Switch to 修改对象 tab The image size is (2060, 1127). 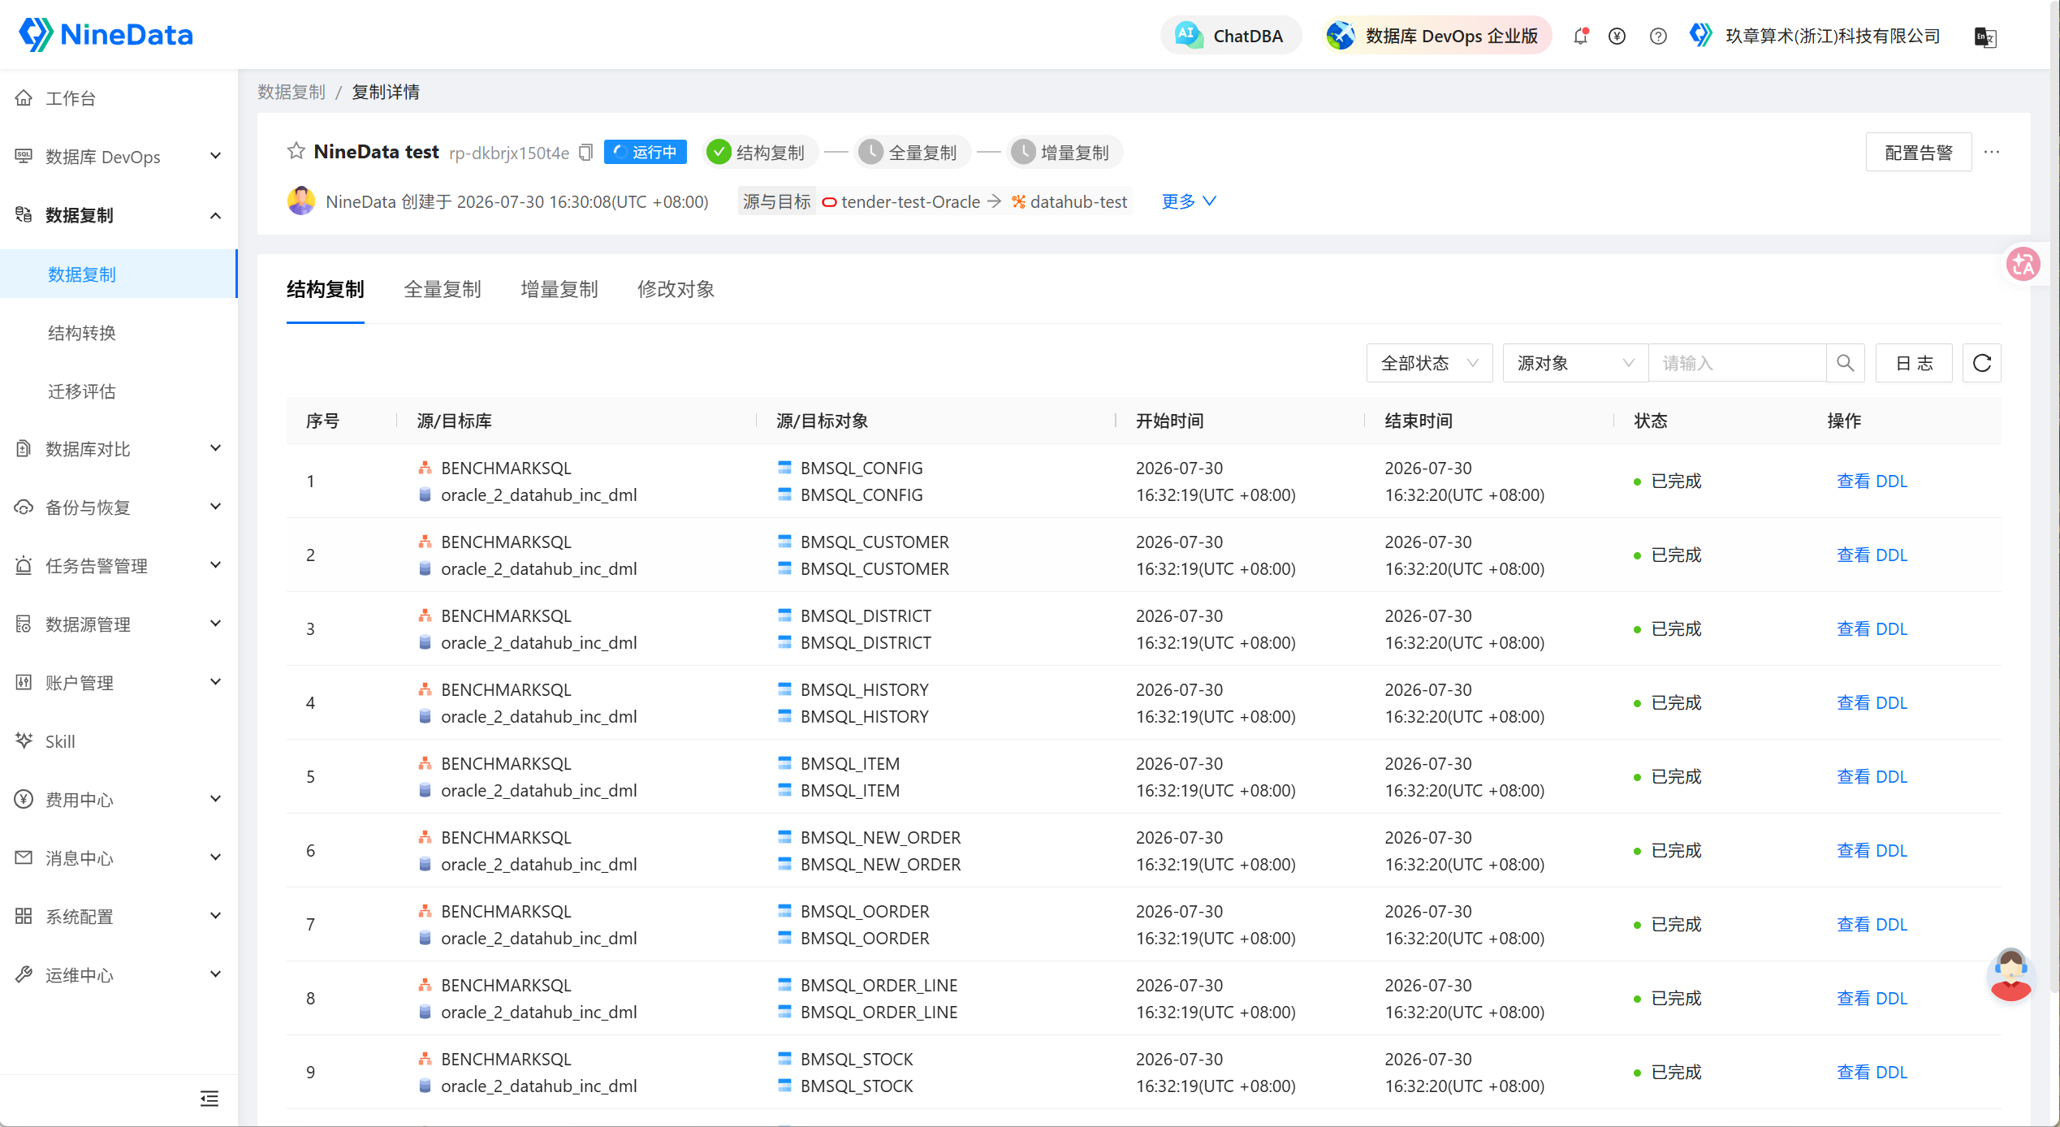[x=676, y=289]
